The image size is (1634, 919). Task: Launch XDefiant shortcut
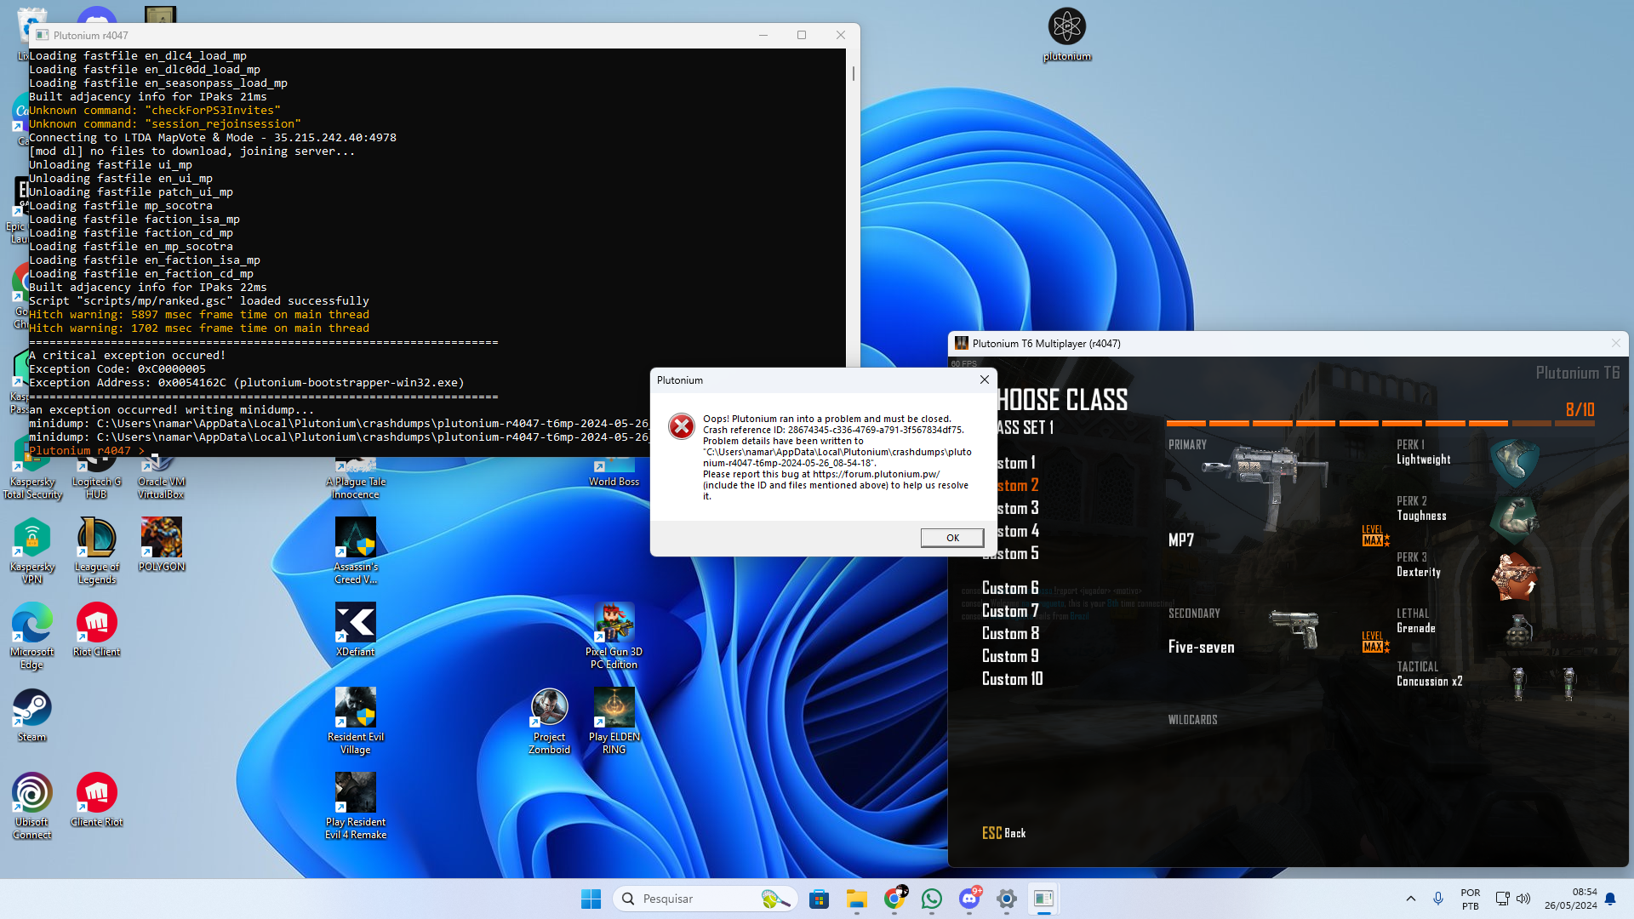tap(356, 630)
